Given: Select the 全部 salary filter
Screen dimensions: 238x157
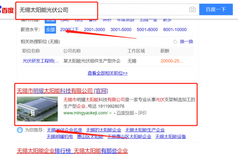Looking at the screenshot, I should (50, 30).
